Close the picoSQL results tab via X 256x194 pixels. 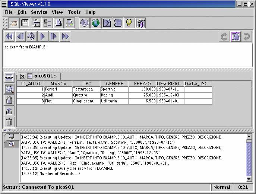(x=23, y=76)
